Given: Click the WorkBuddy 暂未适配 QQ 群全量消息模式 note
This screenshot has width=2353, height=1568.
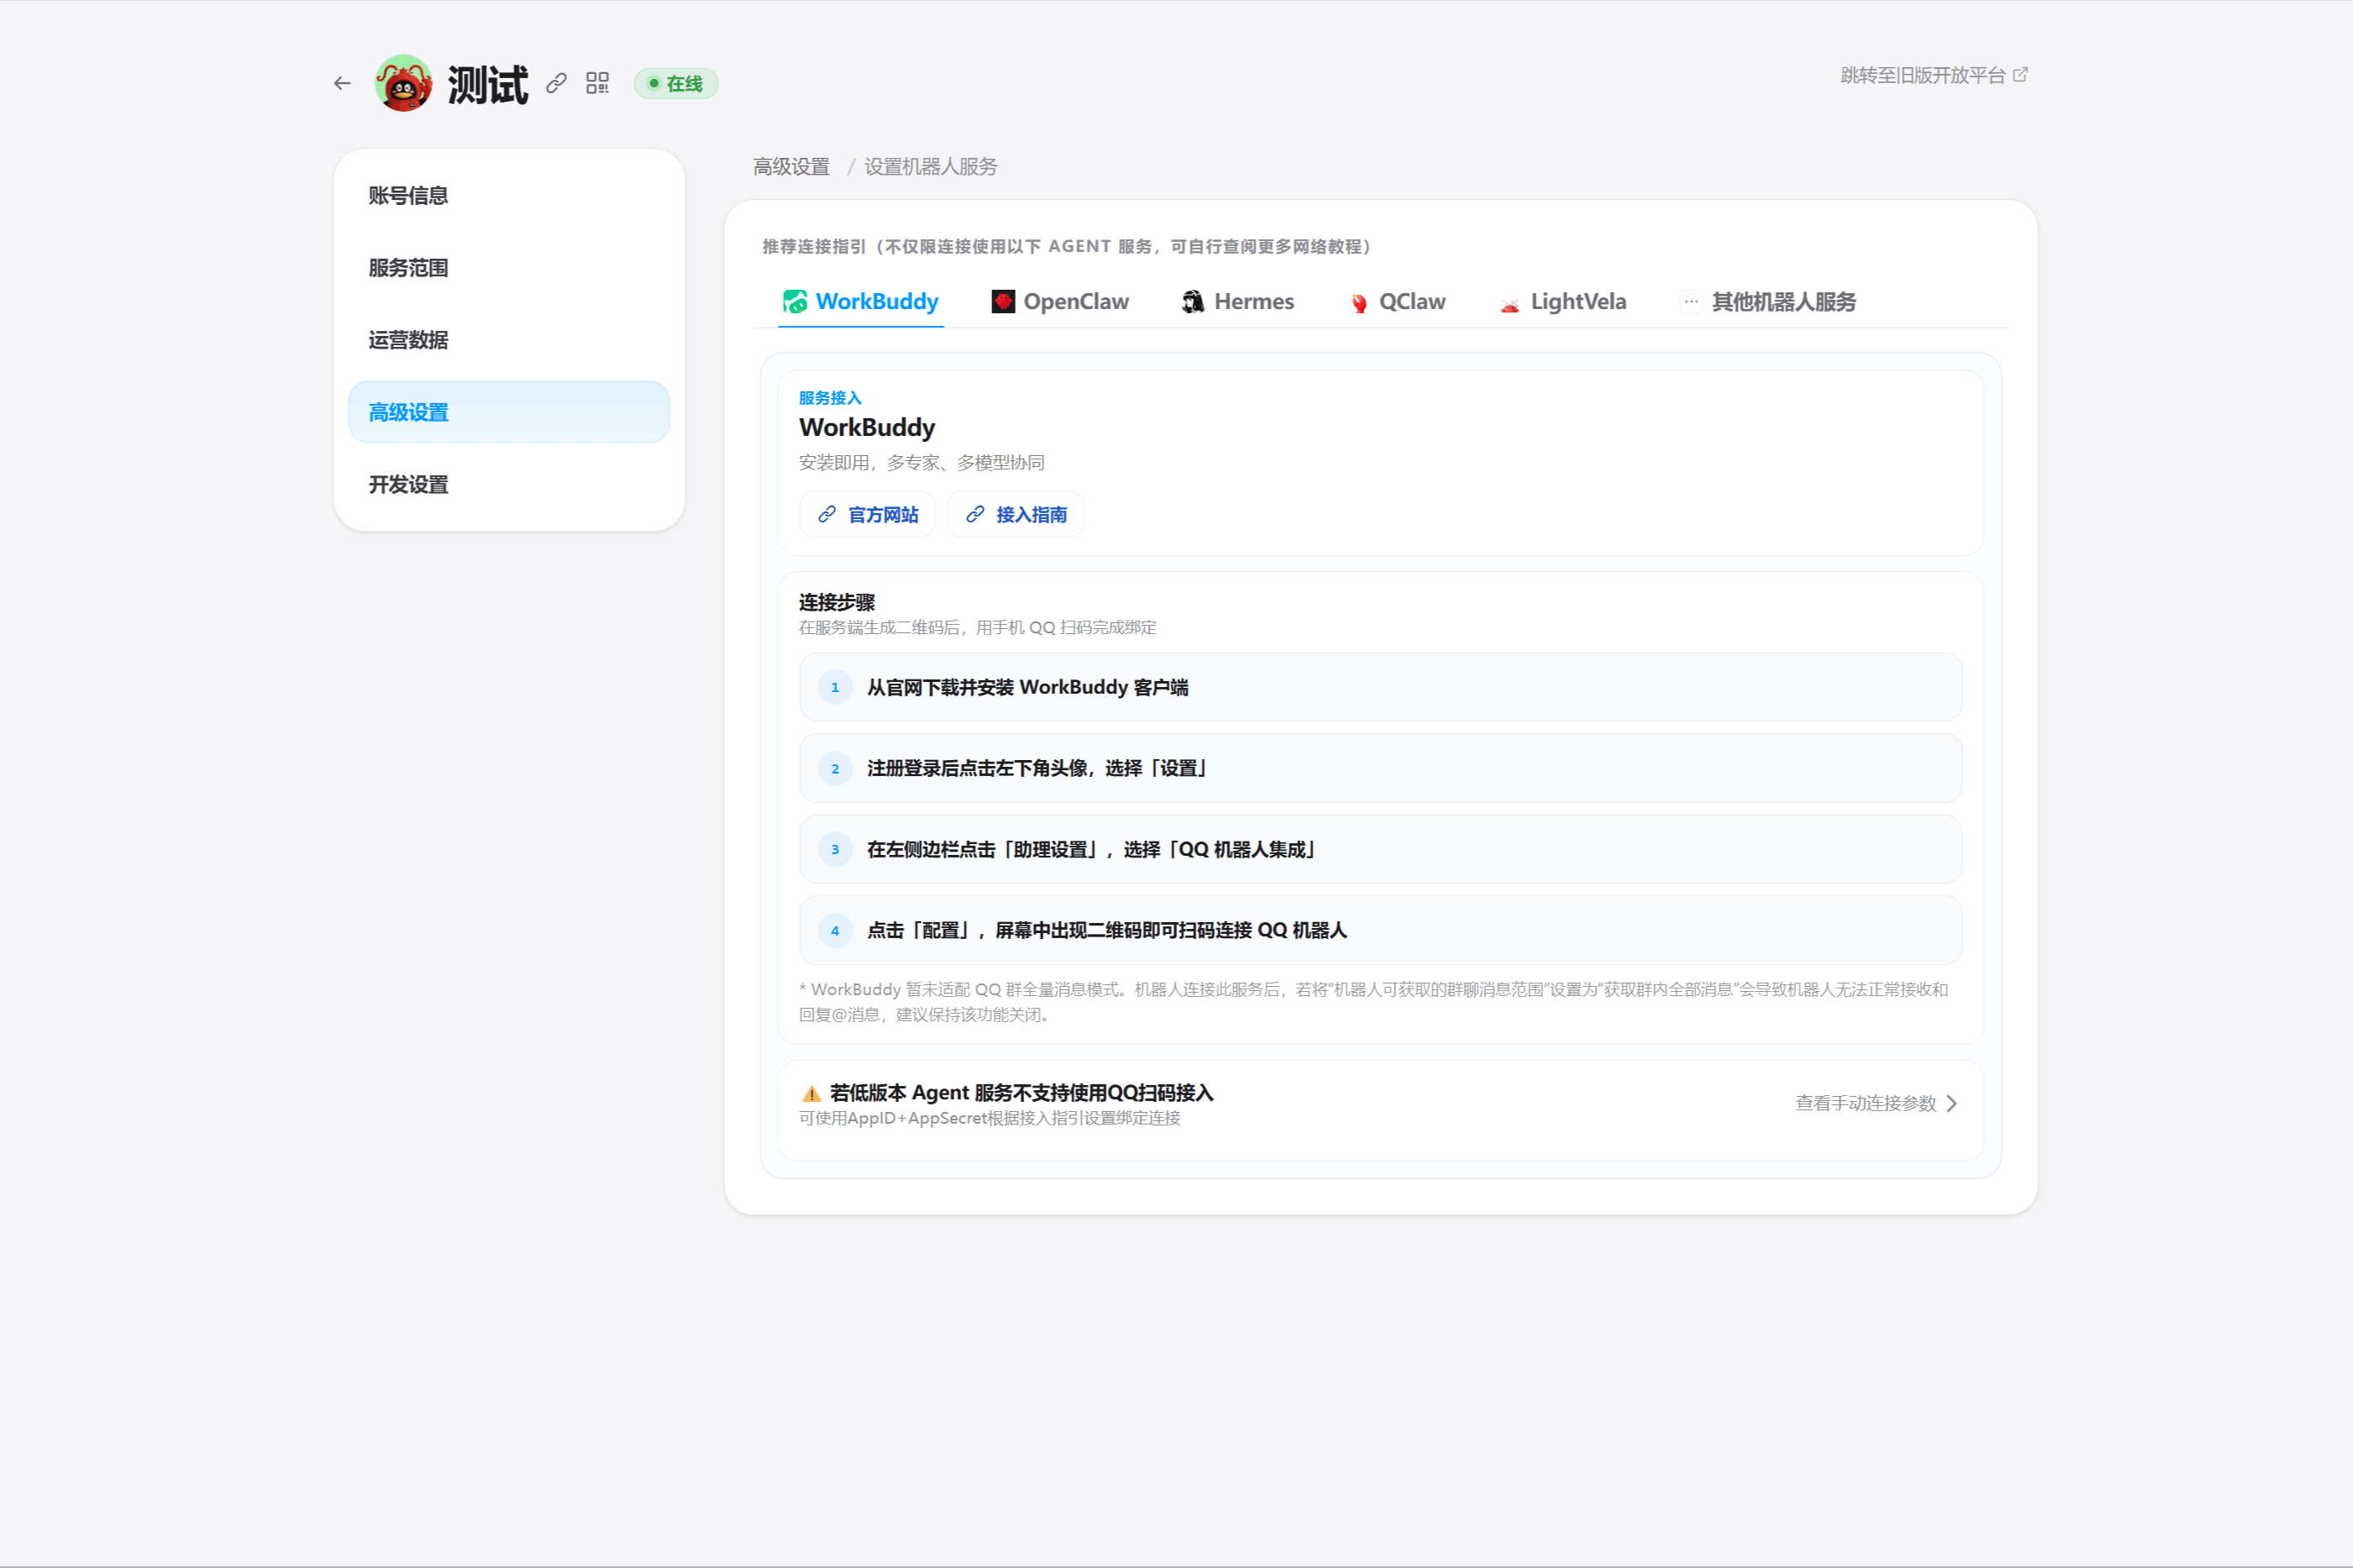Looking at the screenshot, I should point(1374,1002).
